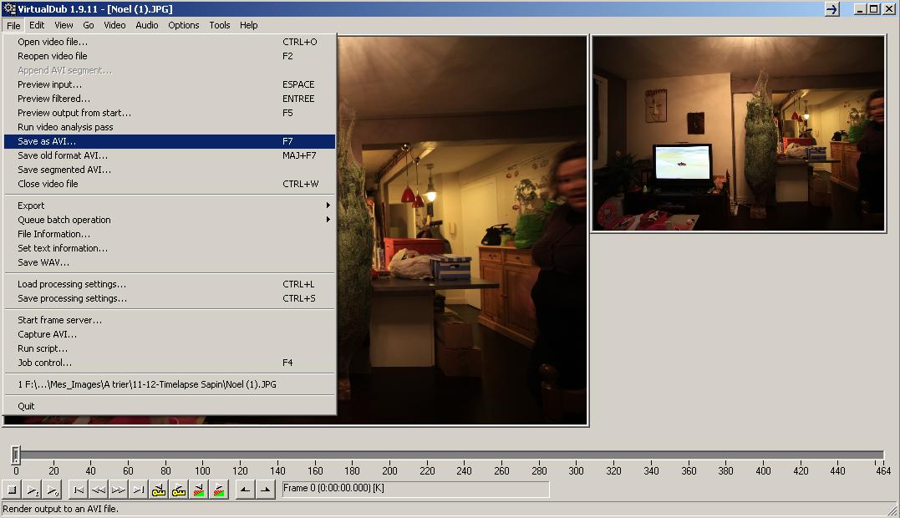This screenshot has width=900, height=518.
Task: Go to the previous key frame
Action: tap(159, 490)
